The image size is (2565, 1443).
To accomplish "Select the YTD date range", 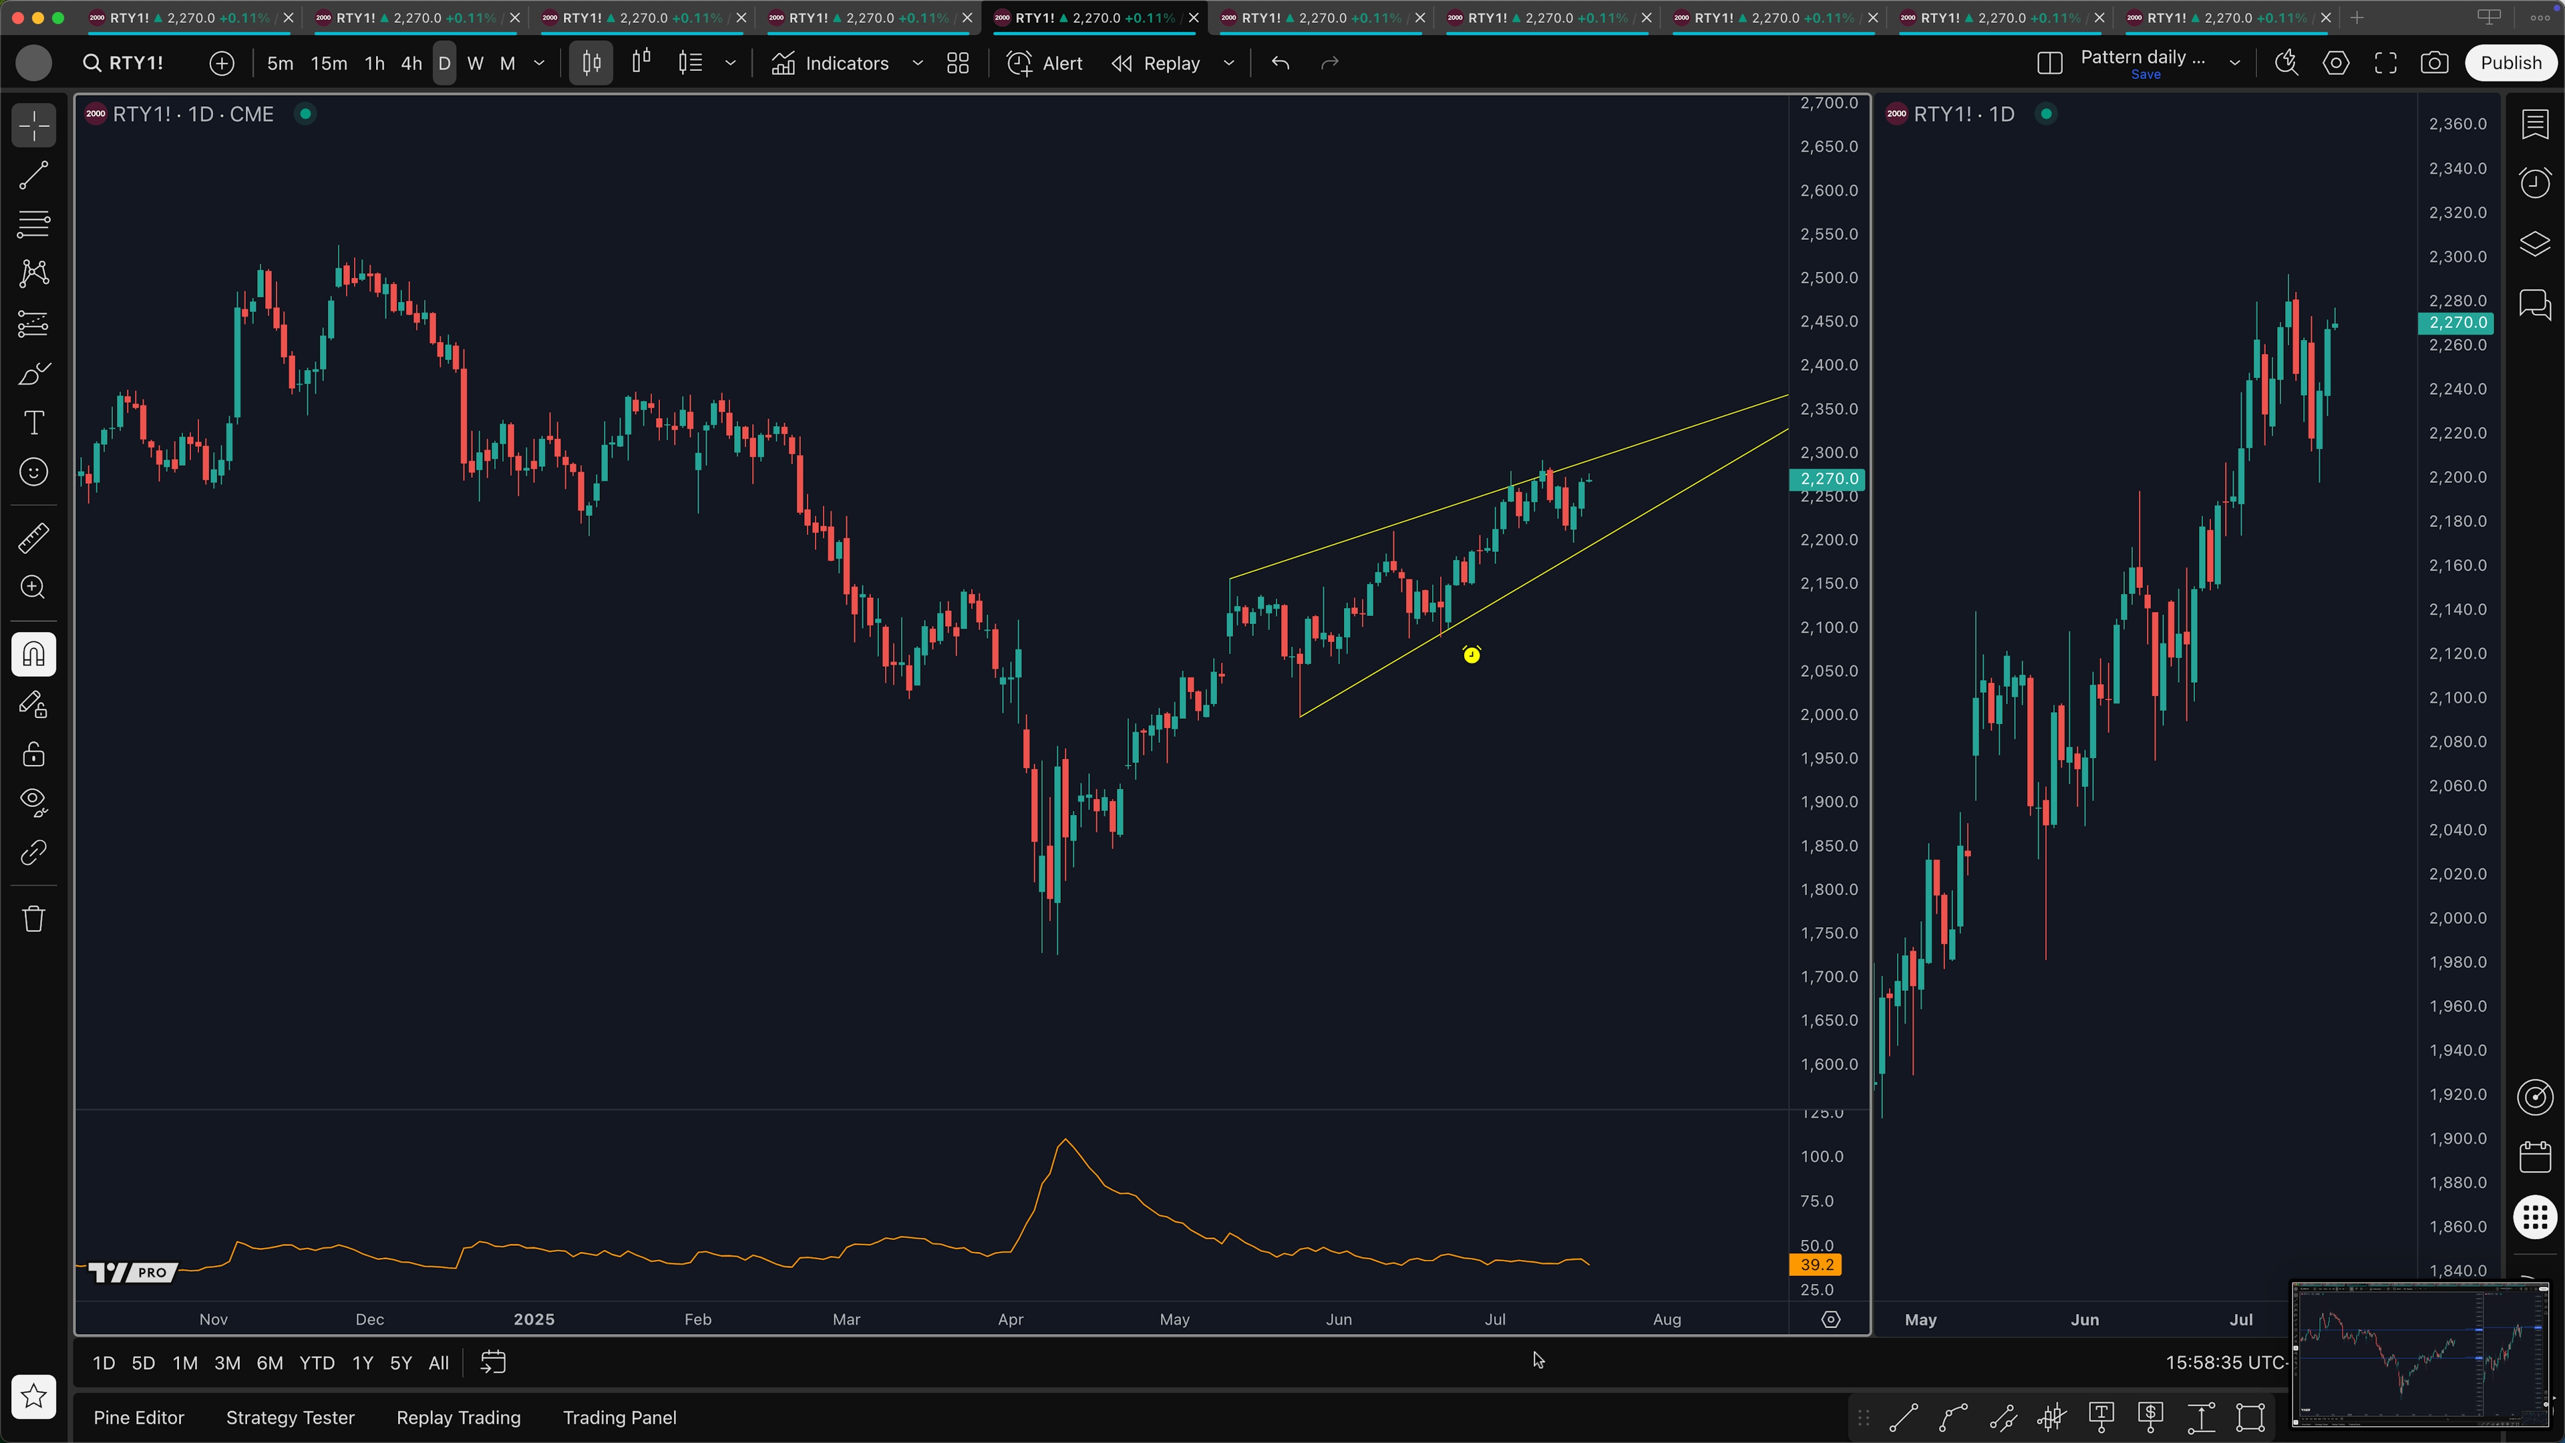I will point(318,1364).
